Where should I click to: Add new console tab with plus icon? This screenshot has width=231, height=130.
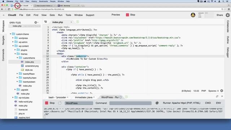point(126,97)
